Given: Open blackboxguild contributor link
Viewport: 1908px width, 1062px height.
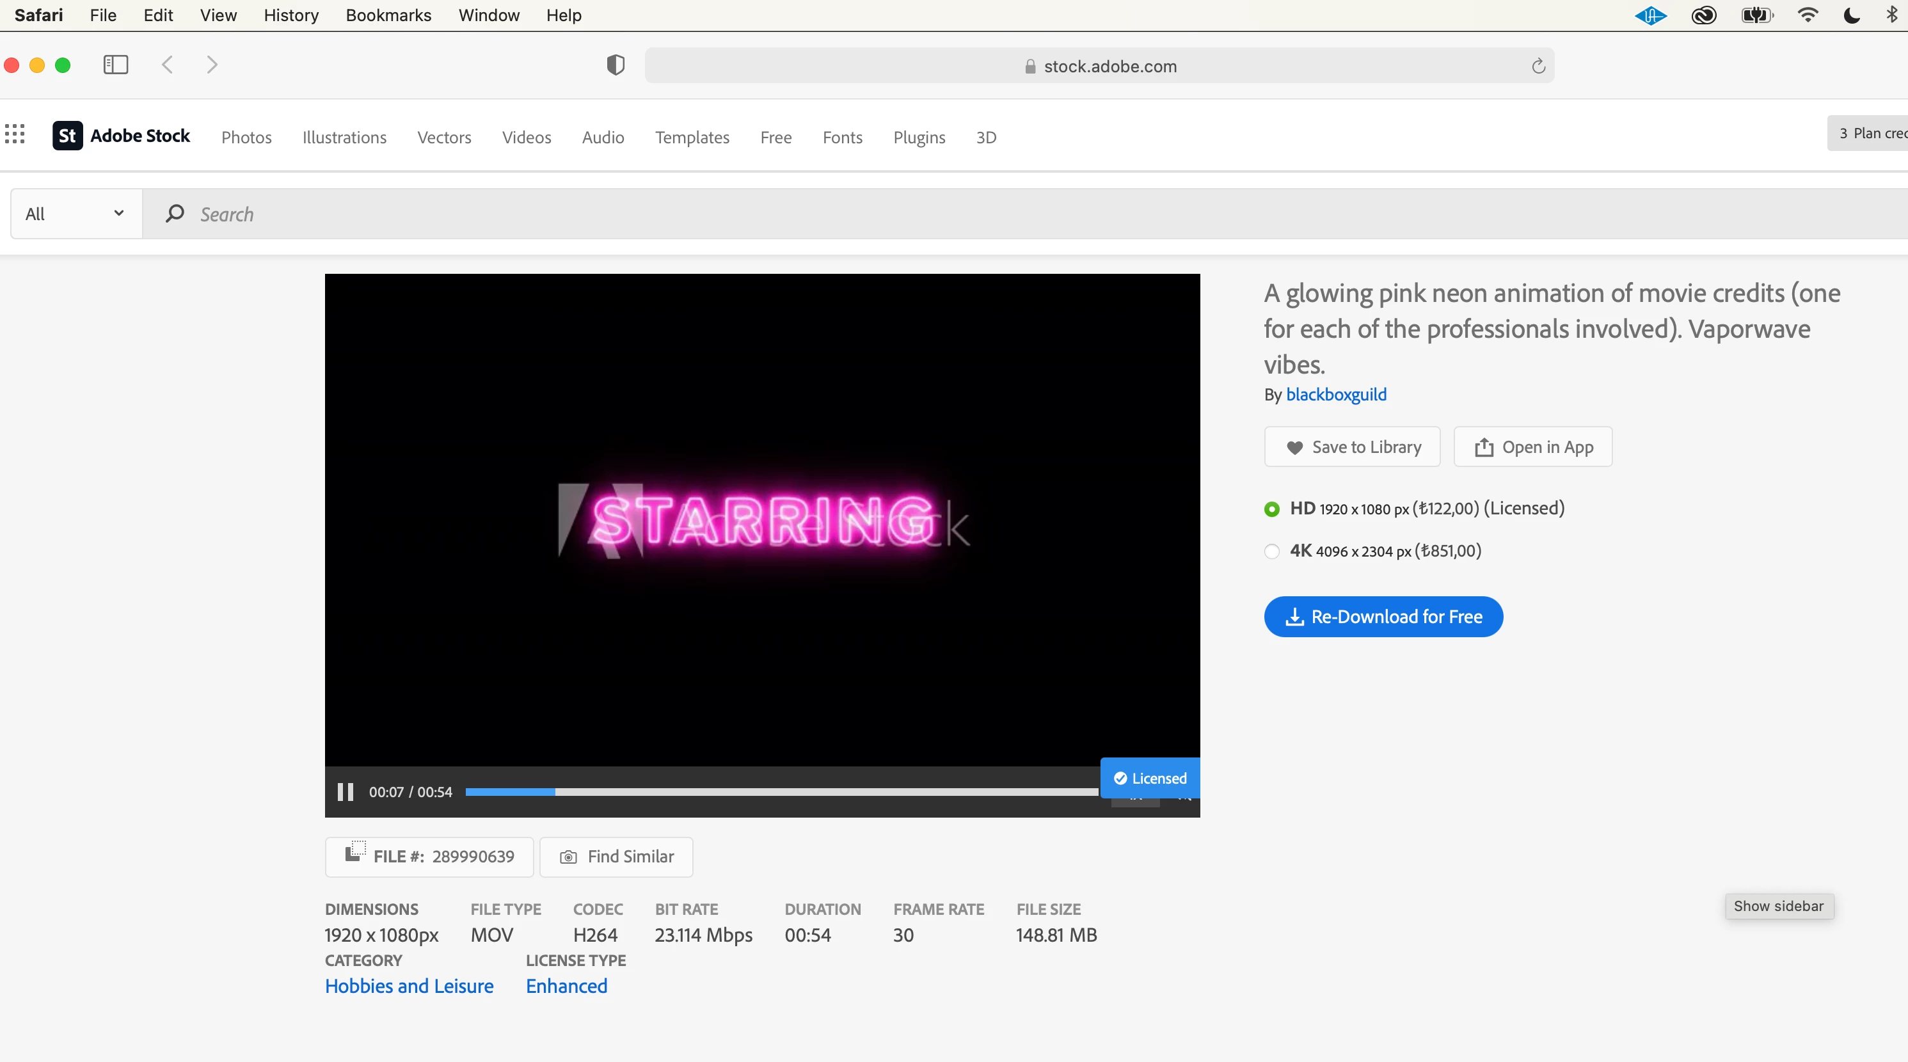Looking at the screenshot, I should click(1335, 394).
